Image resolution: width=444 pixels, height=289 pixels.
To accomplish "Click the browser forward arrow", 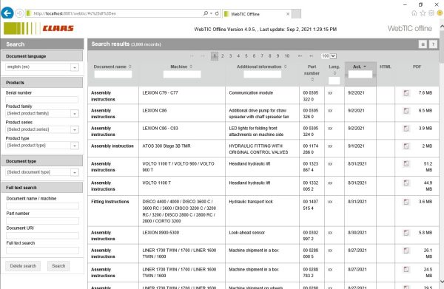I will tap(19, 13).
